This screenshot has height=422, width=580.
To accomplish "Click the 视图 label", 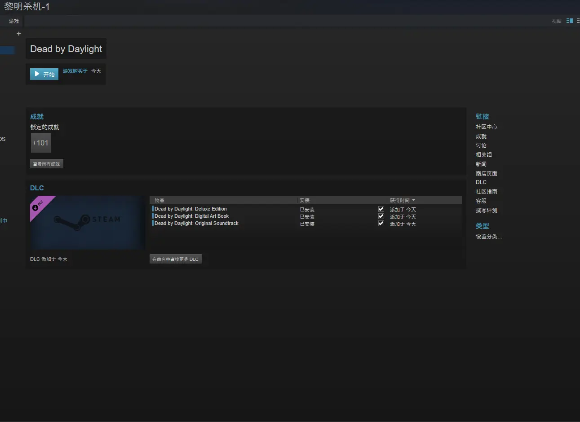I will [x=557, y=21].
